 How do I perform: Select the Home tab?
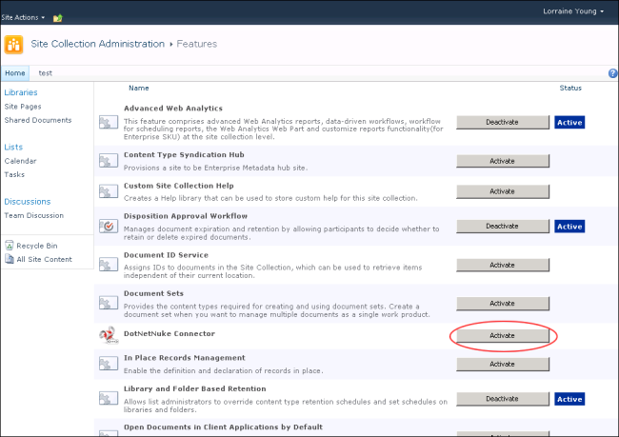tap(15, 73)
